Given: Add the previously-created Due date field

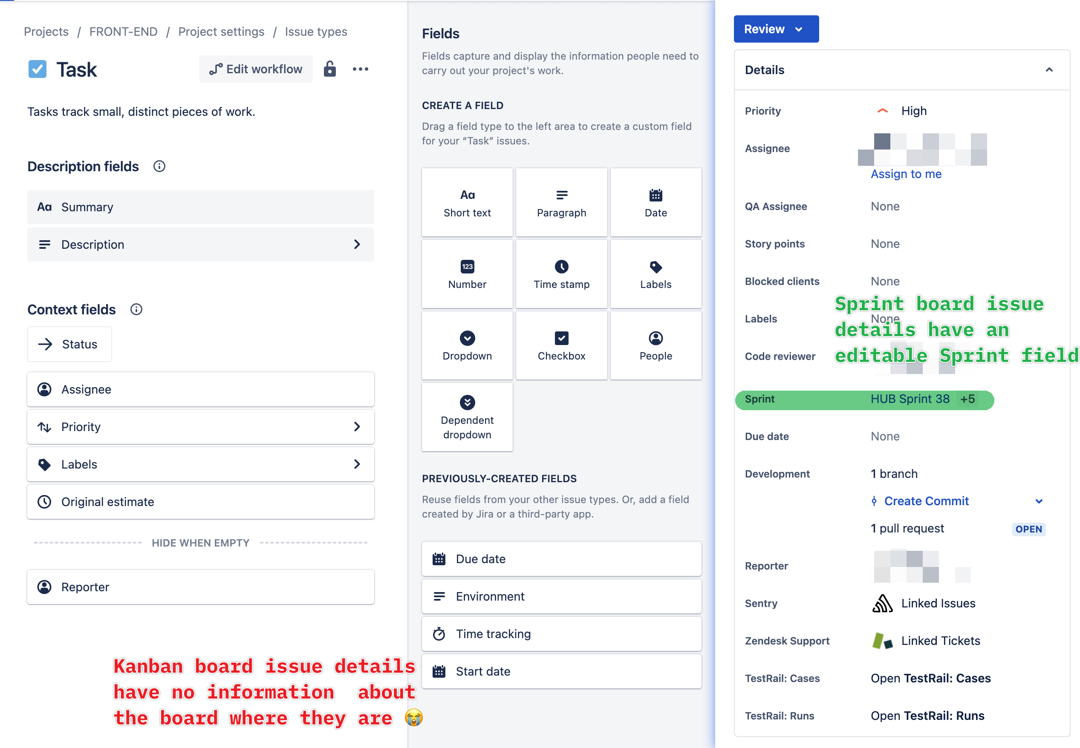Looking at the screenshot, I should tap(561, 559).
